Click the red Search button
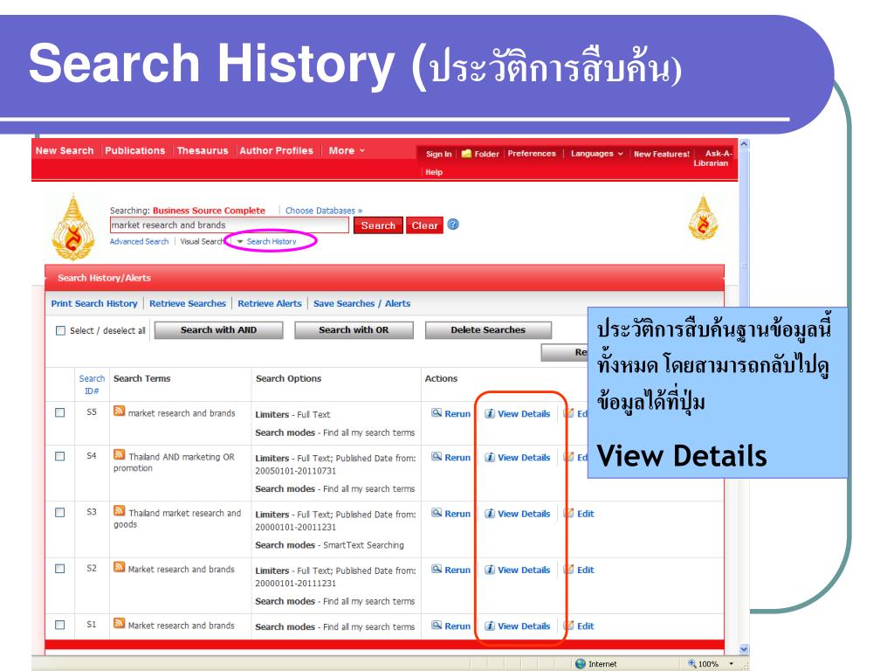894x671 pixels. coord(378,225)
